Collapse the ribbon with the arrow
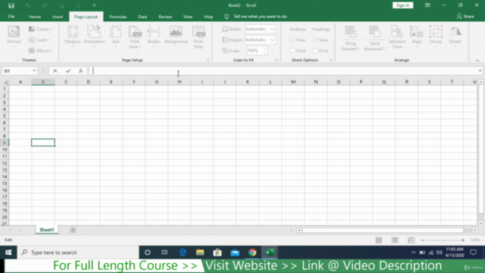 click(477, 61)
